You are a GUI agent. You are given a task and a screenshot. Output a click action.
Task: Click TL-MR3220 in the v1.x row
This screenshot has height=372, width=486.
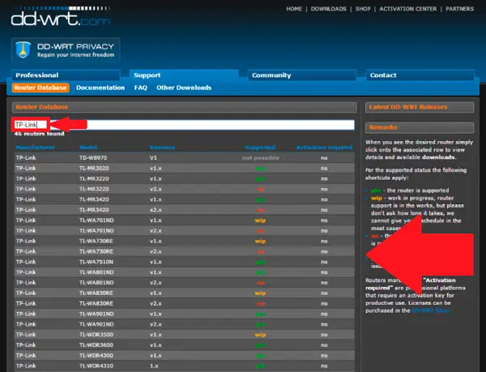tap(94, 178)
